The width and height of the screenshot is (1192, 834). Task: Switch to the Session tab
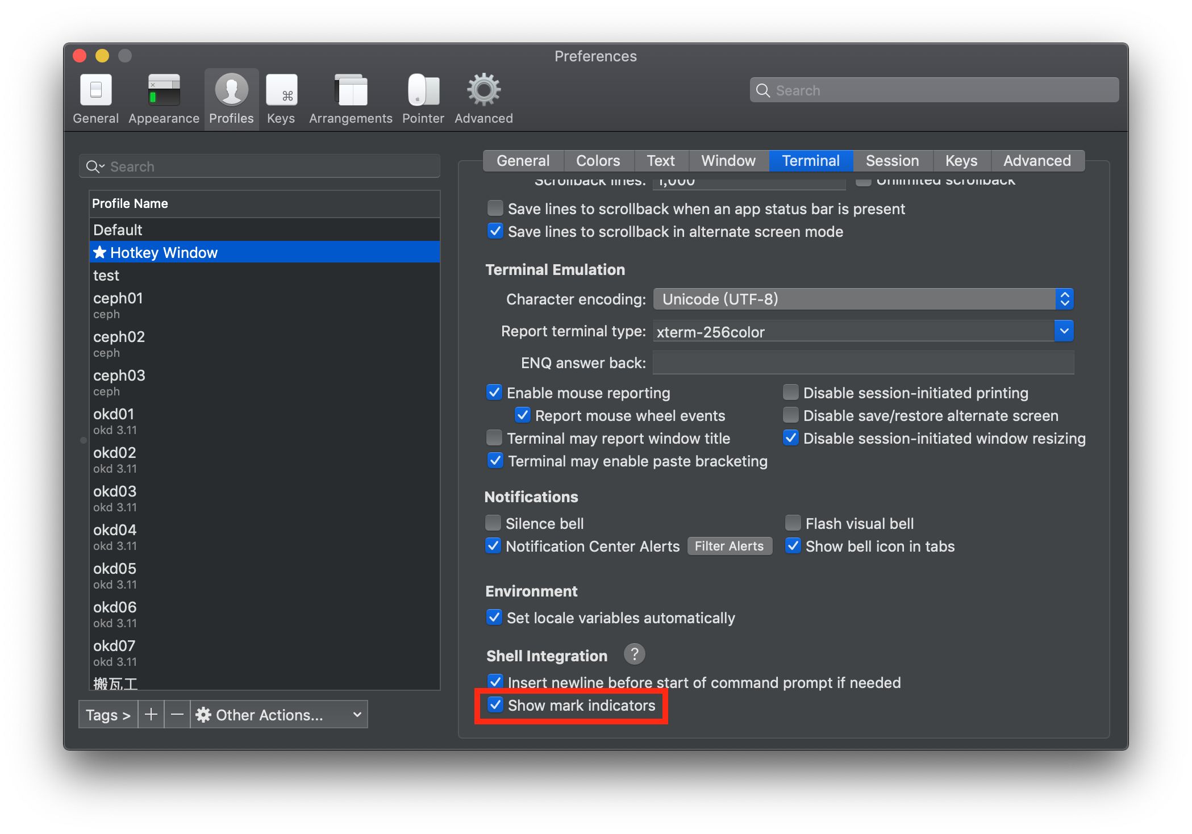[892, 161]
